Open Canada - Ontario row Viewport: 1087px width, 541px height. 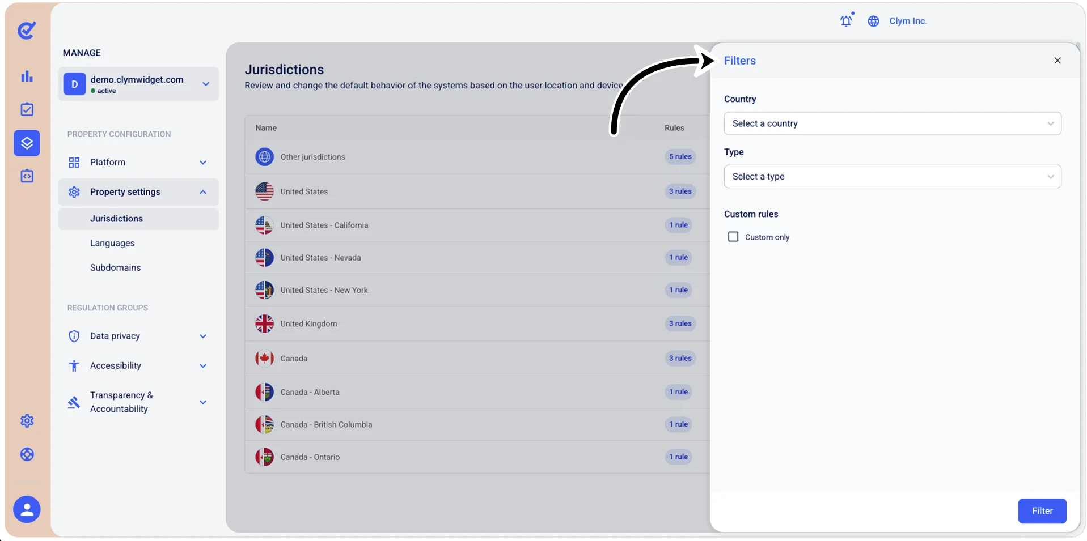tap(477, 457)
